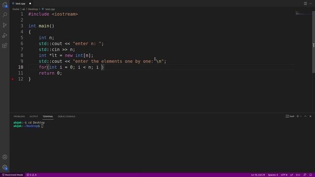Open the Source Control view icon

click(5, 25)
